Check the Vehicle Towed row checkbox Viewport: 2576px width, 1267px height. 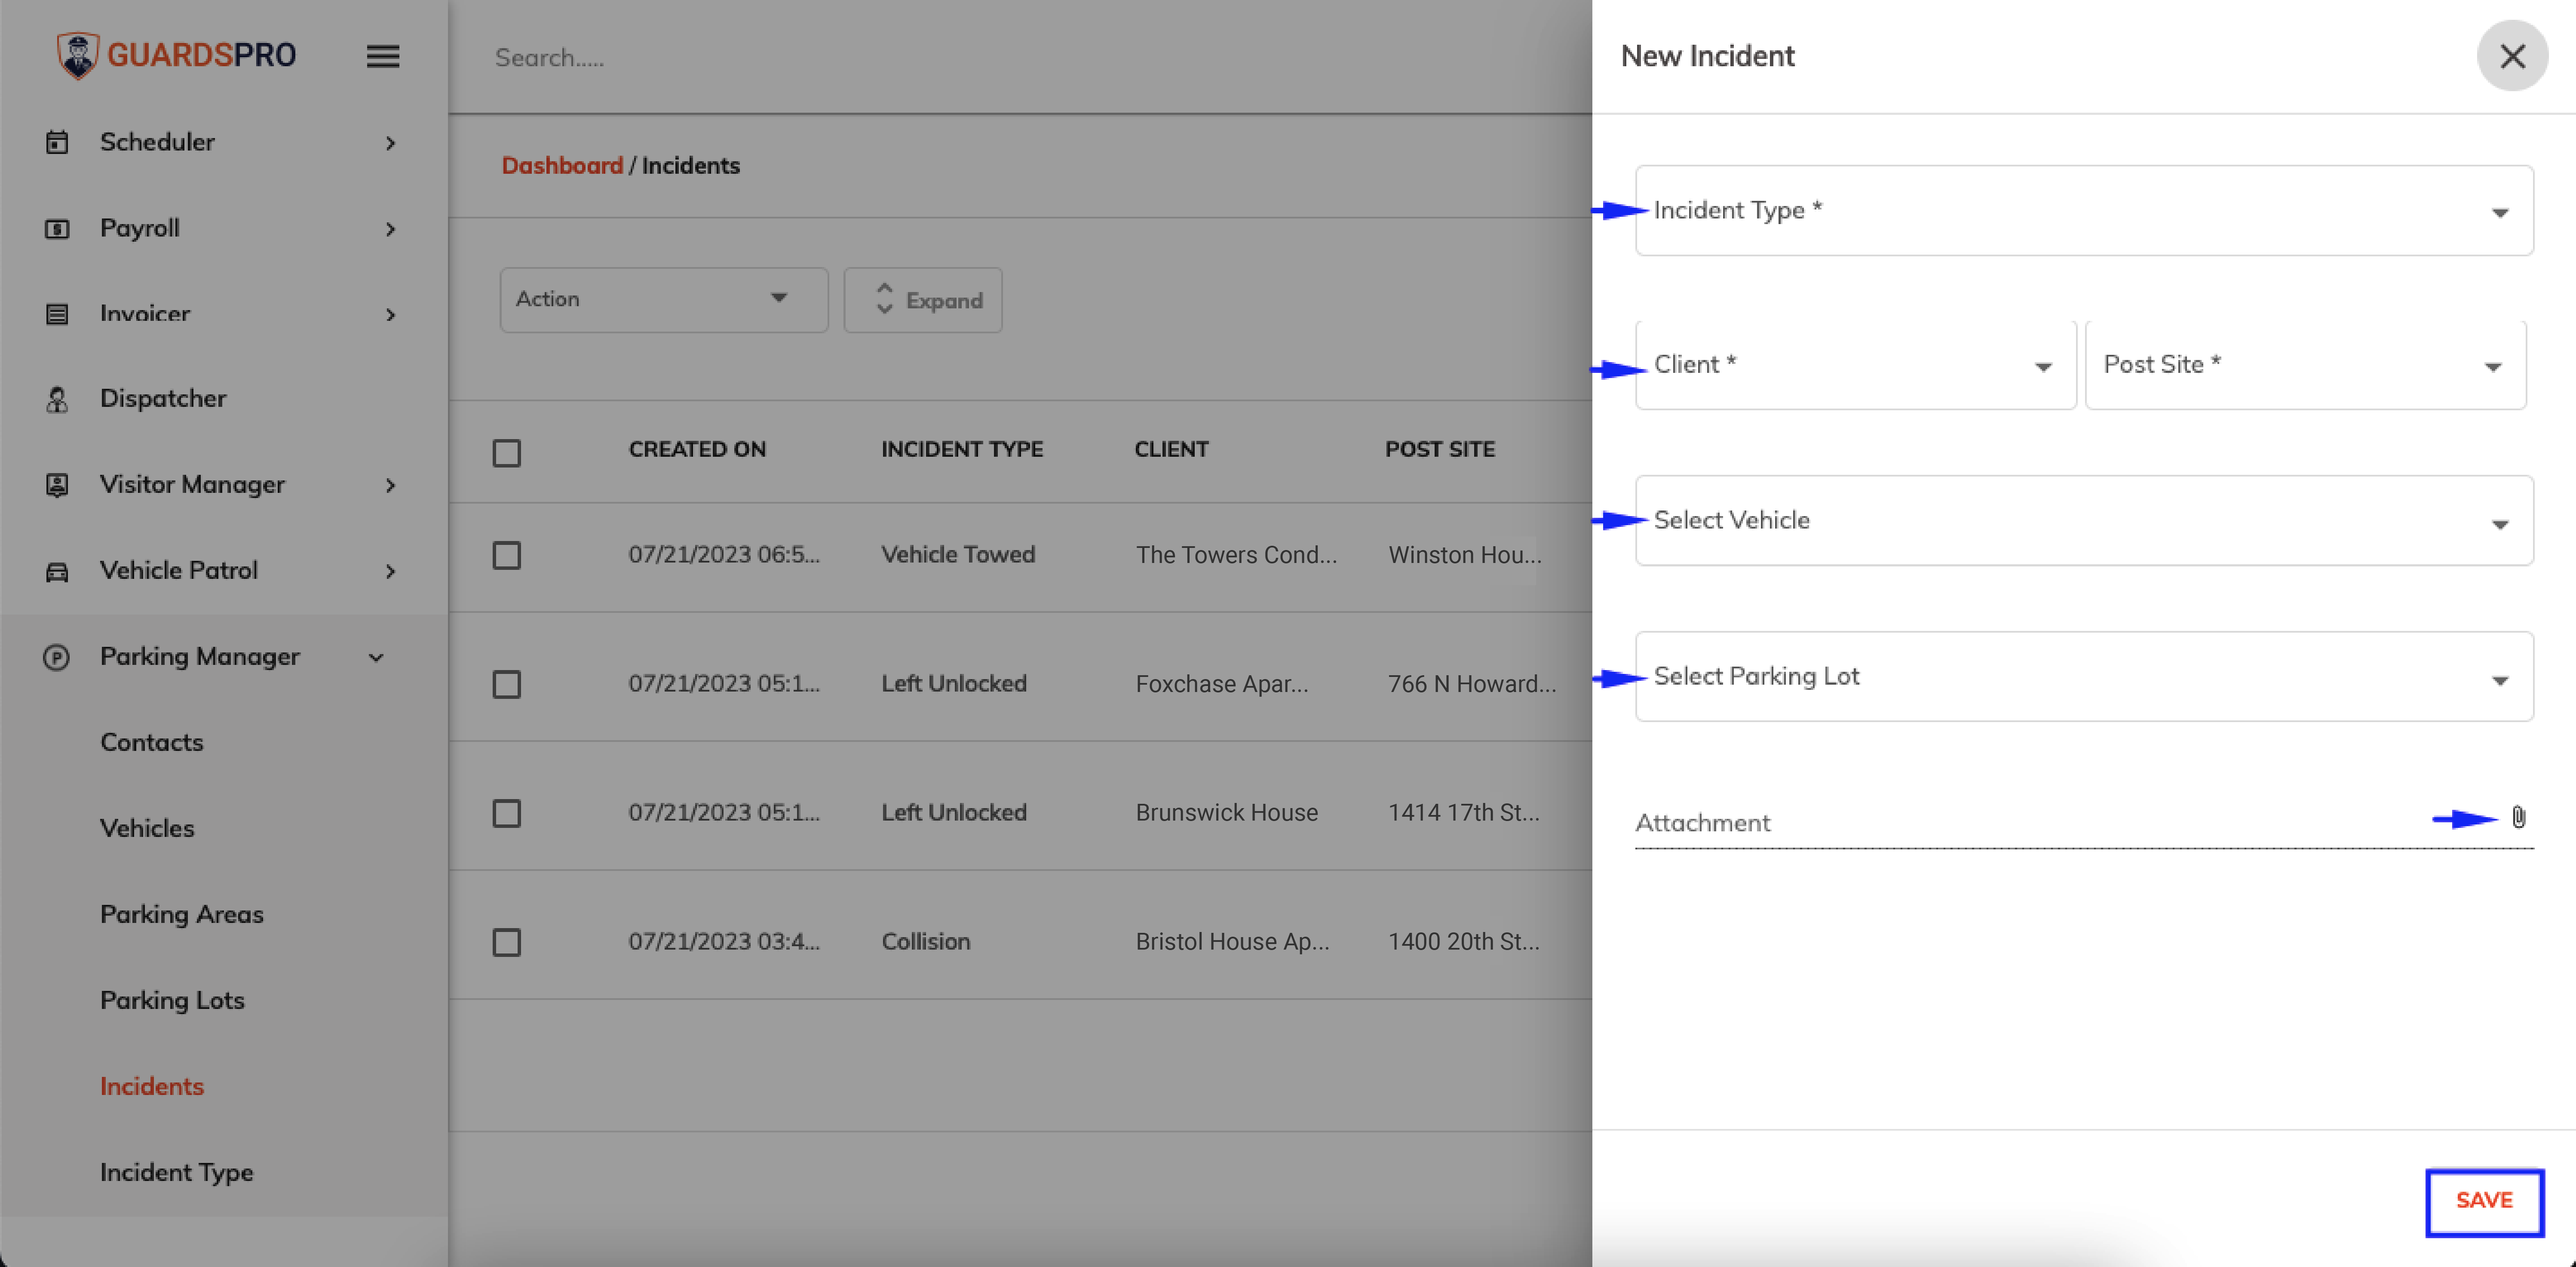click(507, 555)
